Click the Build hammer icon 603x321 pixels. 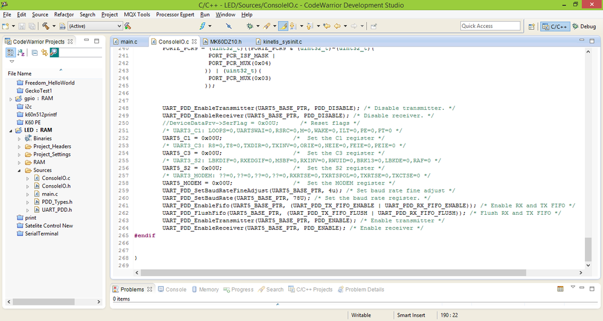pos(46,26)
